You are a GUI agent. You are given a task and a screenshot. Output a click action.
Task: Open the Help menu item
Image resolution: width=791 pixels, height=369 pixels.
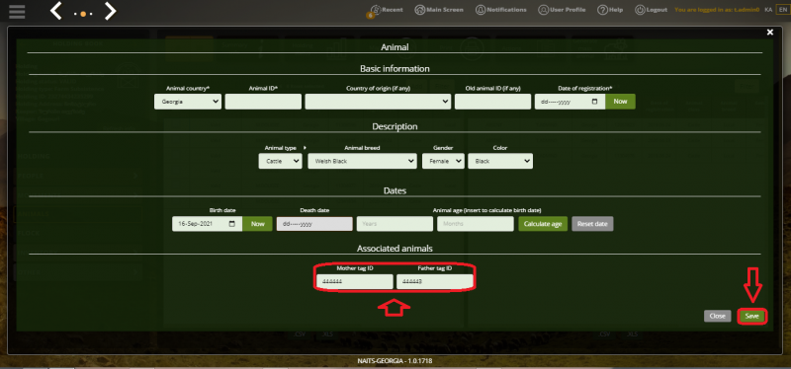(x=610, y=10)
